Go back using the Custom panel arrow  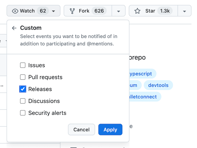pos(14,28)
